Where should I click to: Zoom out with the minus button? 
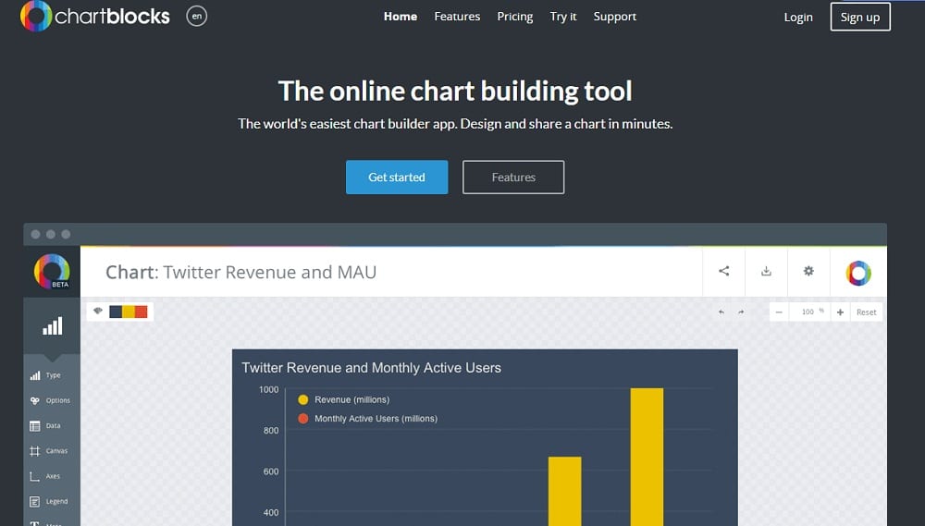coord(779,312)
